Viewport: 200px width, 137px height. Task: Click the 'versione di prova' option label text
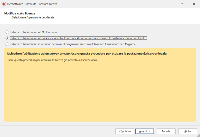pyautogui.click(x=72, y=44)
